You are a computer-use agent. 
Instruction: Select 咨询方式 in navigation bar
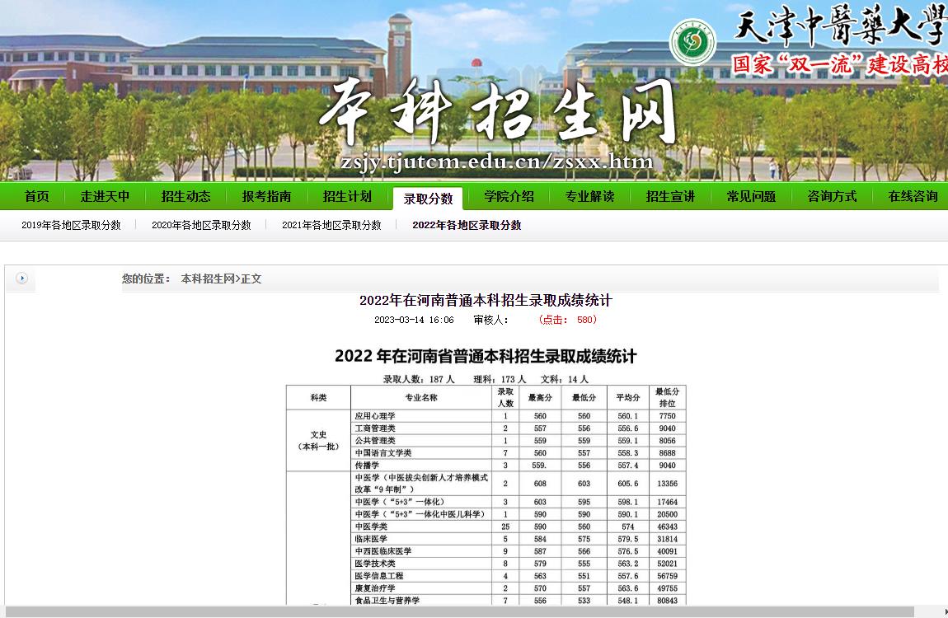pos(832,197)
